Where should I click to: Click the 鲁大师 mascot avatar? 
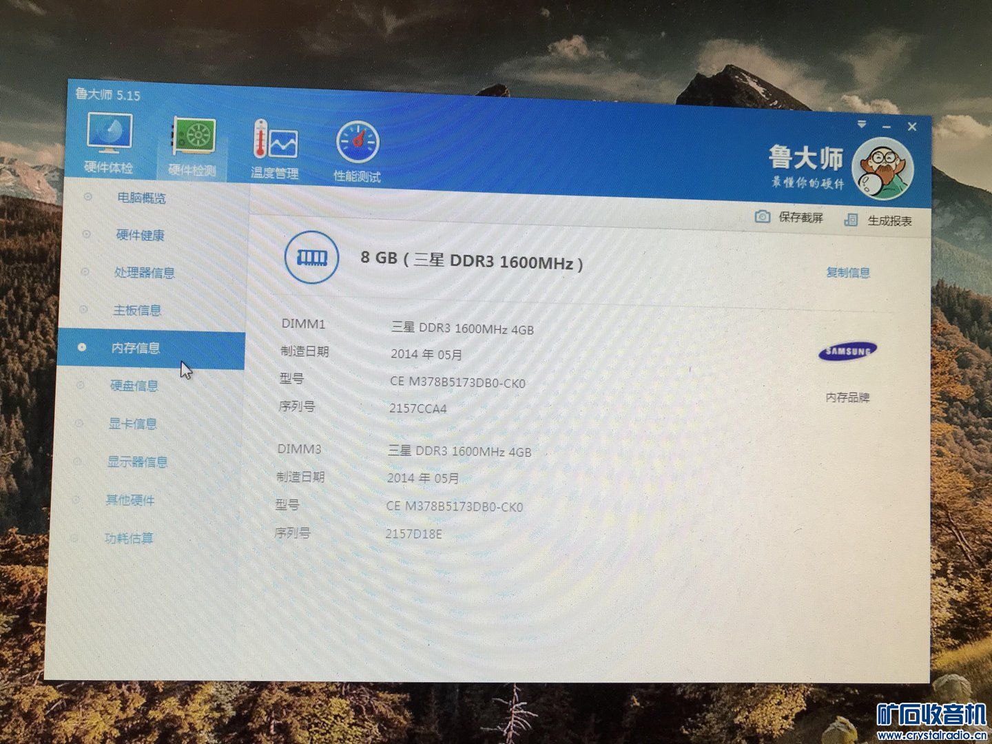(882, 168)
